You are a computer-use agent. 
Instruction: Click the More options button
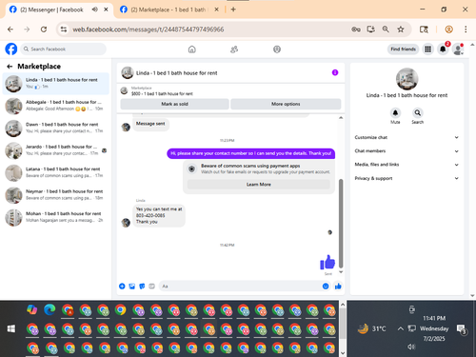click(286, 104)
